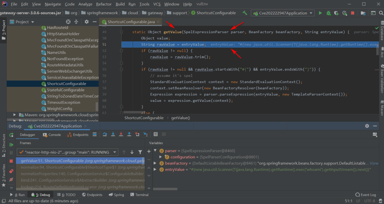Viewport: 384px width, 204px height.
Task: Expand the entryValue variable node
Action: (155, 169)
